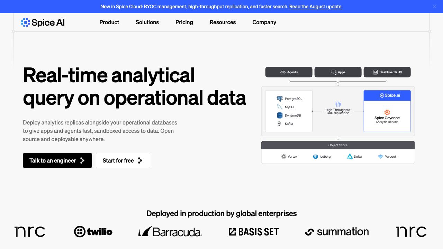The height and width of the screenshot is (249, 443).
Task: Open the Resources menu
Action: [x=223, y=22]
